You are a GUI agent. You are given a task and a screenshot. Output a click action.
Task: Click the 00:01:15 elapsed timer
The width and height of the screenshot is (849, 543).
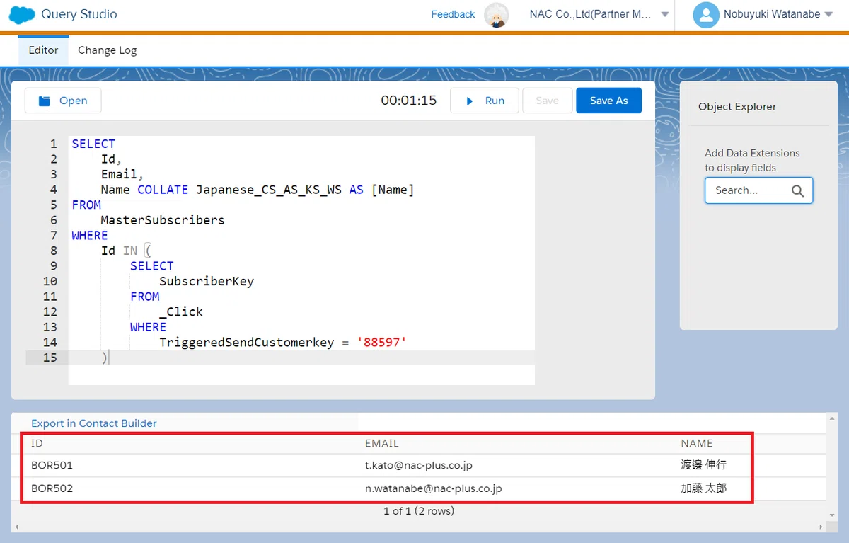pyautogui.click(x=409, y=101)
